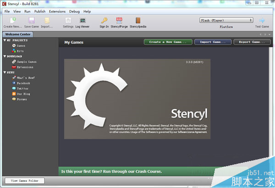Click the Import Game button

pyautogui.click(x=213, y=42)
